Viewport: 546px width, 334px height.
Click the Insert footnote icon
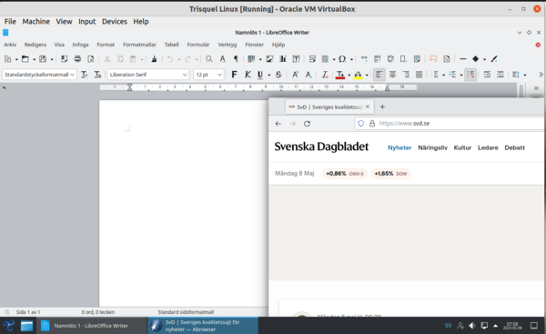click(x=377, y=59)
